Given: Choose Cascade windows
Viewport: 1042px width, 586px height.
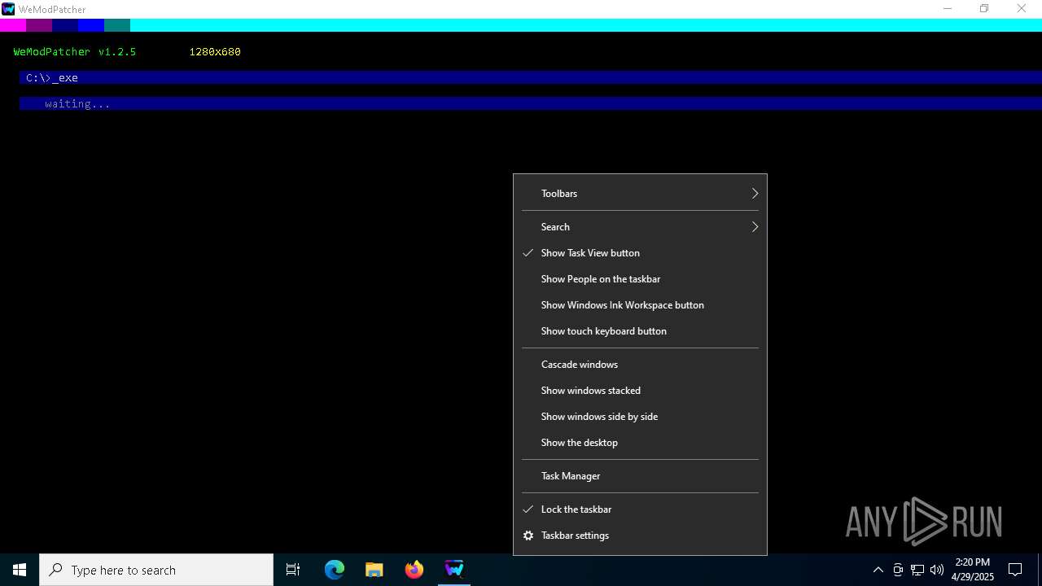Looking at the screenshot, I should click(x=640, y=365).
